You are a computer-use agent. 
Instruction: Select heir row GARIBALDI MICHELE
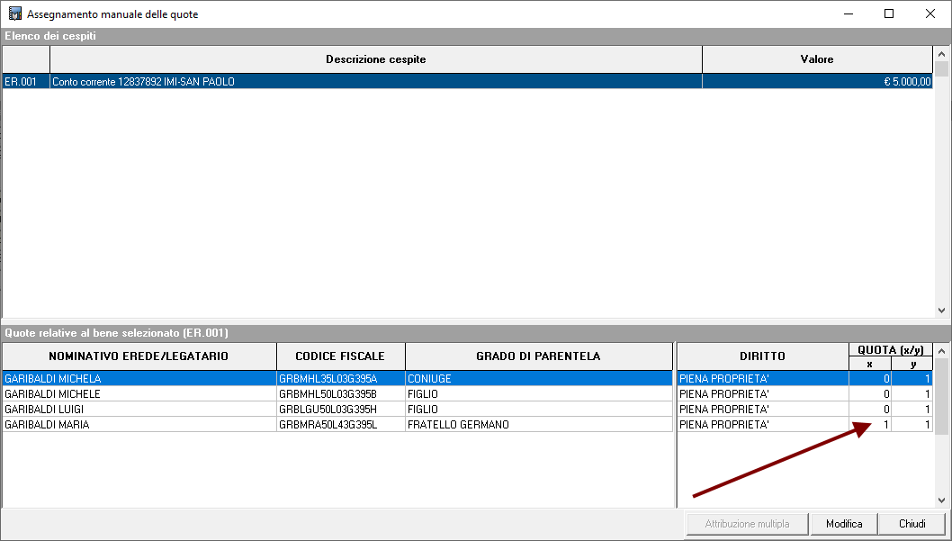139,394
